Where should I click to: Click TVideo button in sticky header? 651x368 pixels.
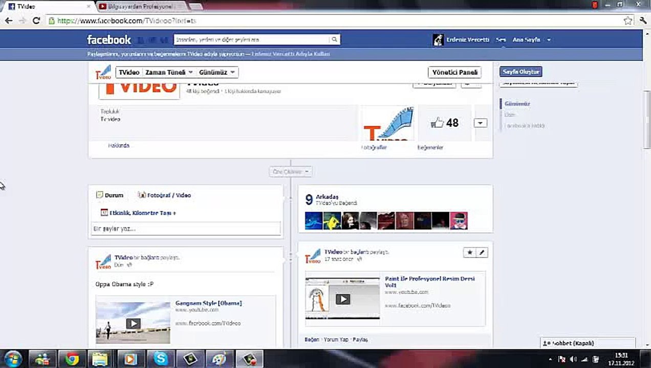pos(129,73)
